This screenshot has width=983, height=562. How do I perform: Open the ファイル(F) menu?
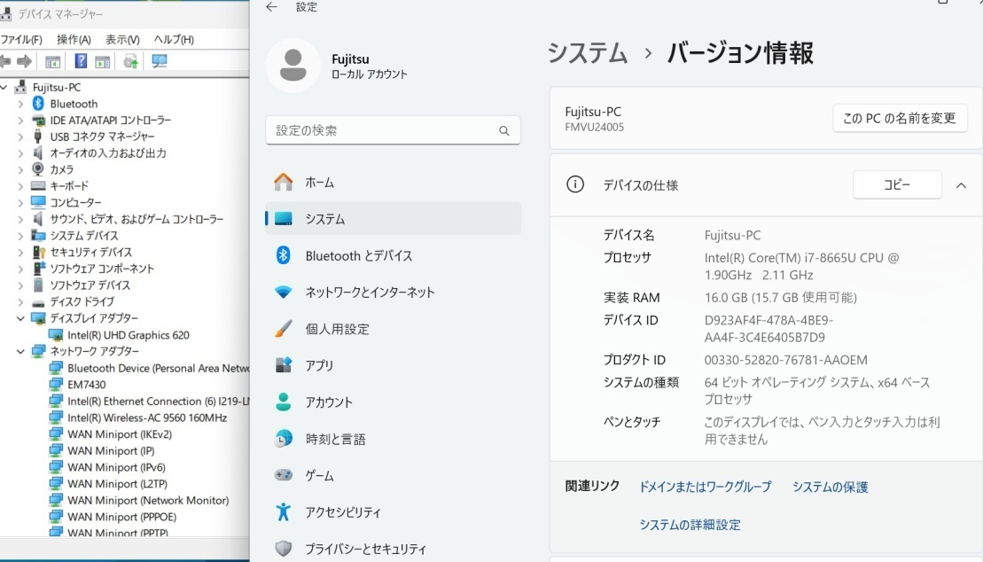click(21, 40)
